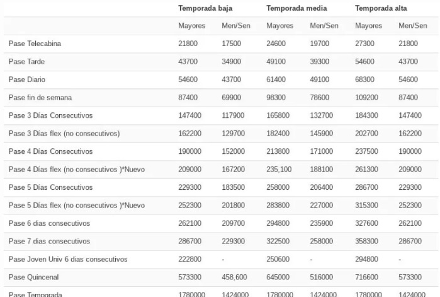Click Men/Sen subheader under Temporada alta
This screenshot has width=440, height=297.
click(x=412, y=26)
